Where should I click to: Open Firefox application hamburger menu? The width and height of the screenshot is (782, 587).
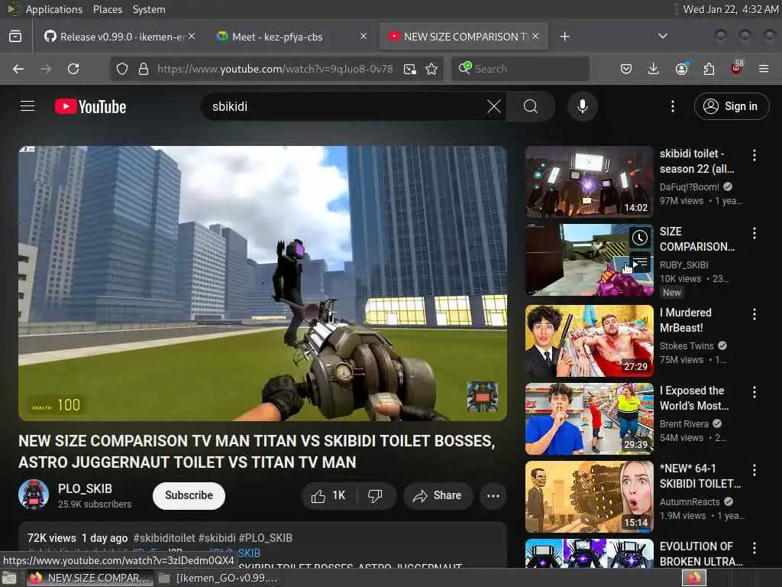[x=764, y=69]
